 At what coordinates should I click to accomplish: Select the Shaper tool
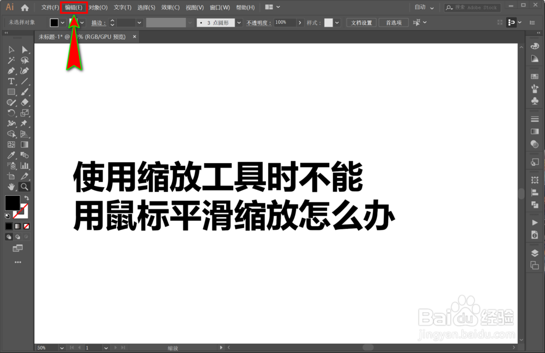[11, 103]
